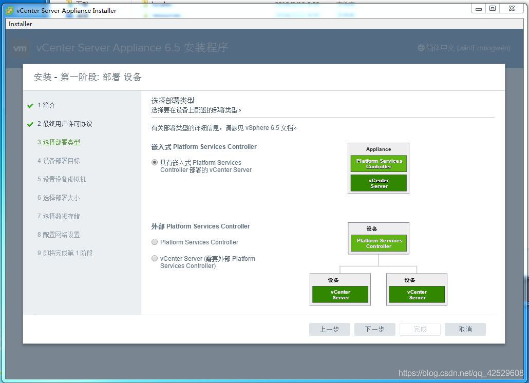Click the globe language icon
This screenshot has height=383, width=529.
pyautogui.click(x=421, y=48)
